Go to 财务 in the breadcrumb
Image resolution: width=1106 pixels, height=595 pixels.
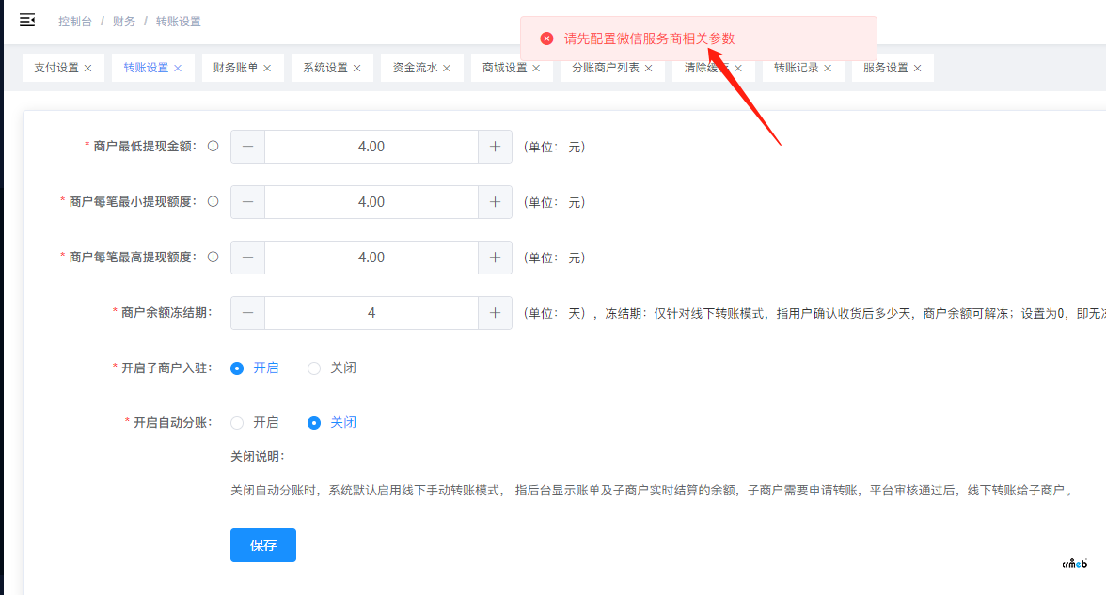tap(124, 21)
